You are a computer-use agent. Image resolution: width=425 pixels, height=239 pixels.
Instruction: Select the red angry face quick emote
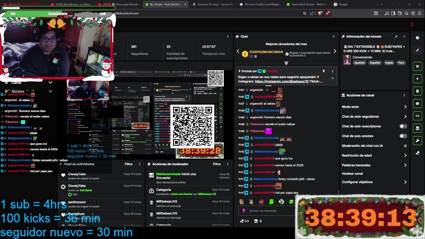coord(261,201)
